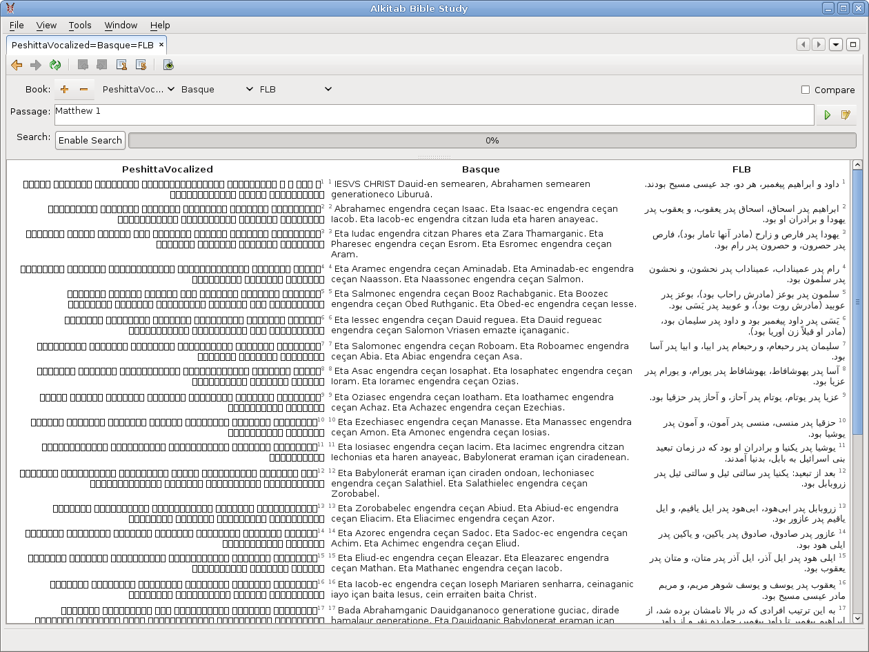Click Basque verse 6 starting Eta Iessec
The width and height of the screenshot is (869, 652).
466,325
